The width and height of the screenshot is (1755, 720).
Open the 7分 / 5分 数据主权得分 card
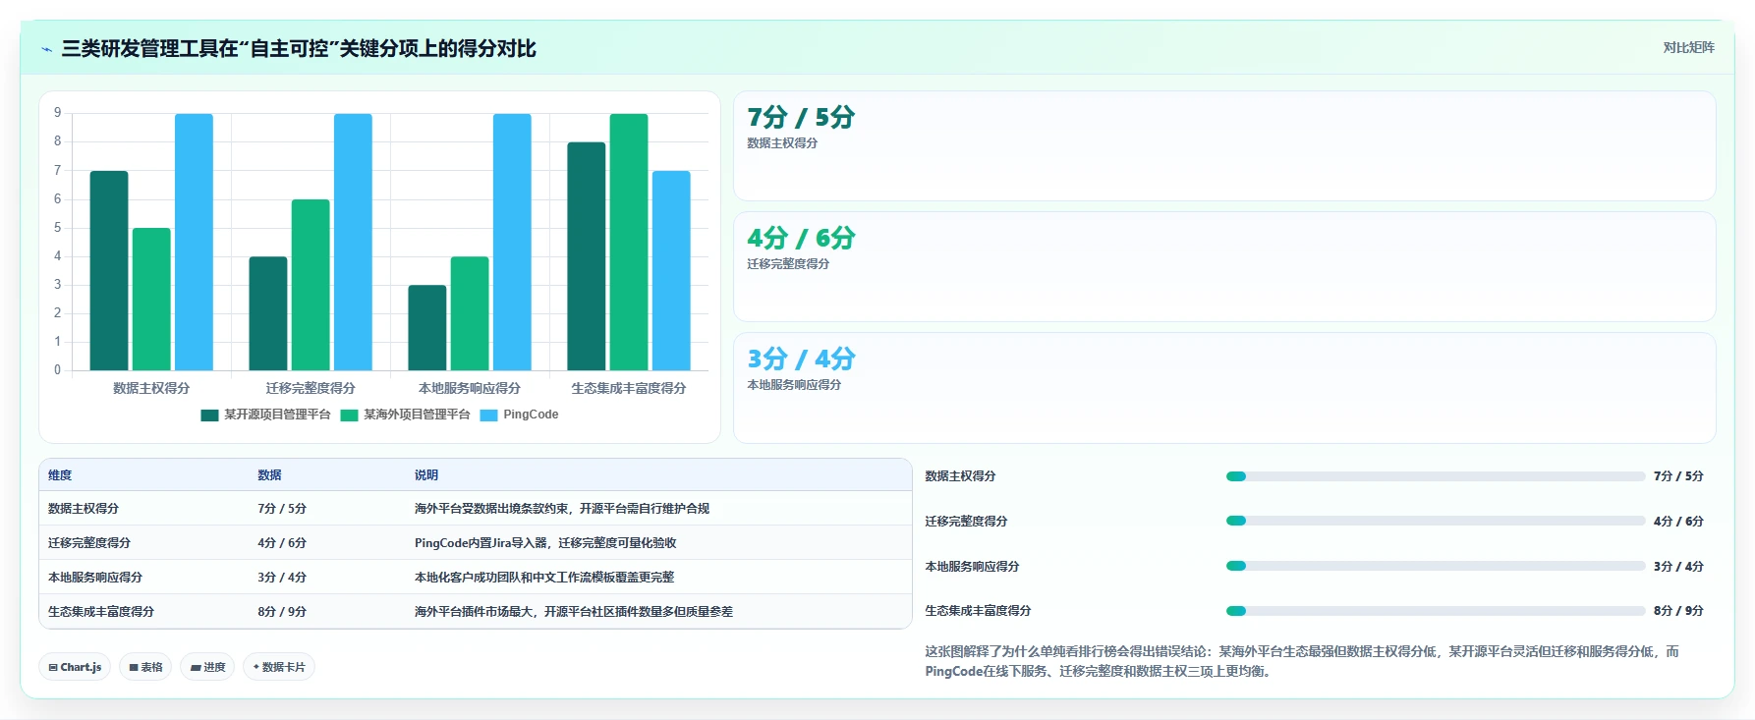(1224, 146)
